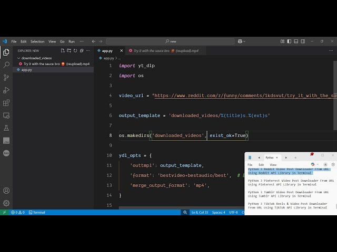
Task: Show errors and warnings count in status bar
Action: [x=18, y=212]
